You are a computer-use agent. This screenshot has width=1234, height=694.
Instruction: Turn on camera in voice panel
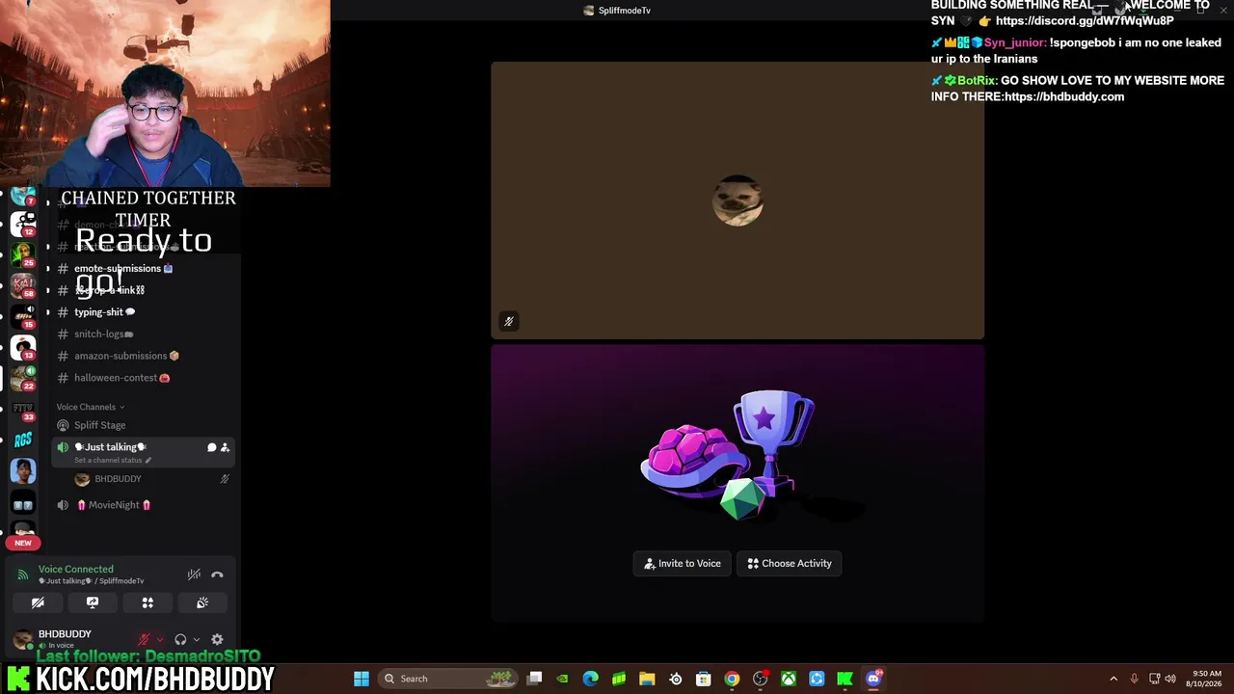pyautogui.click(x=38, y=602)
